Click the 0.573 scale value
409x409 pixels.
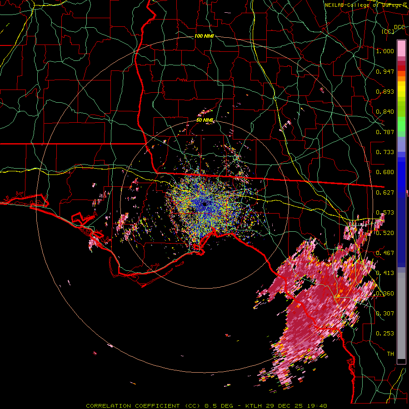pyautogui.click(x=385, y=213)
